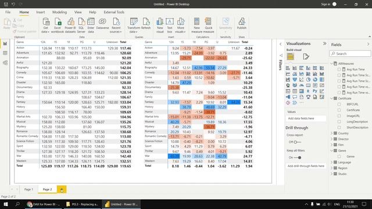Screen dimensions: 372x209
Task: Expand the Country table
Action: point(332,133)
